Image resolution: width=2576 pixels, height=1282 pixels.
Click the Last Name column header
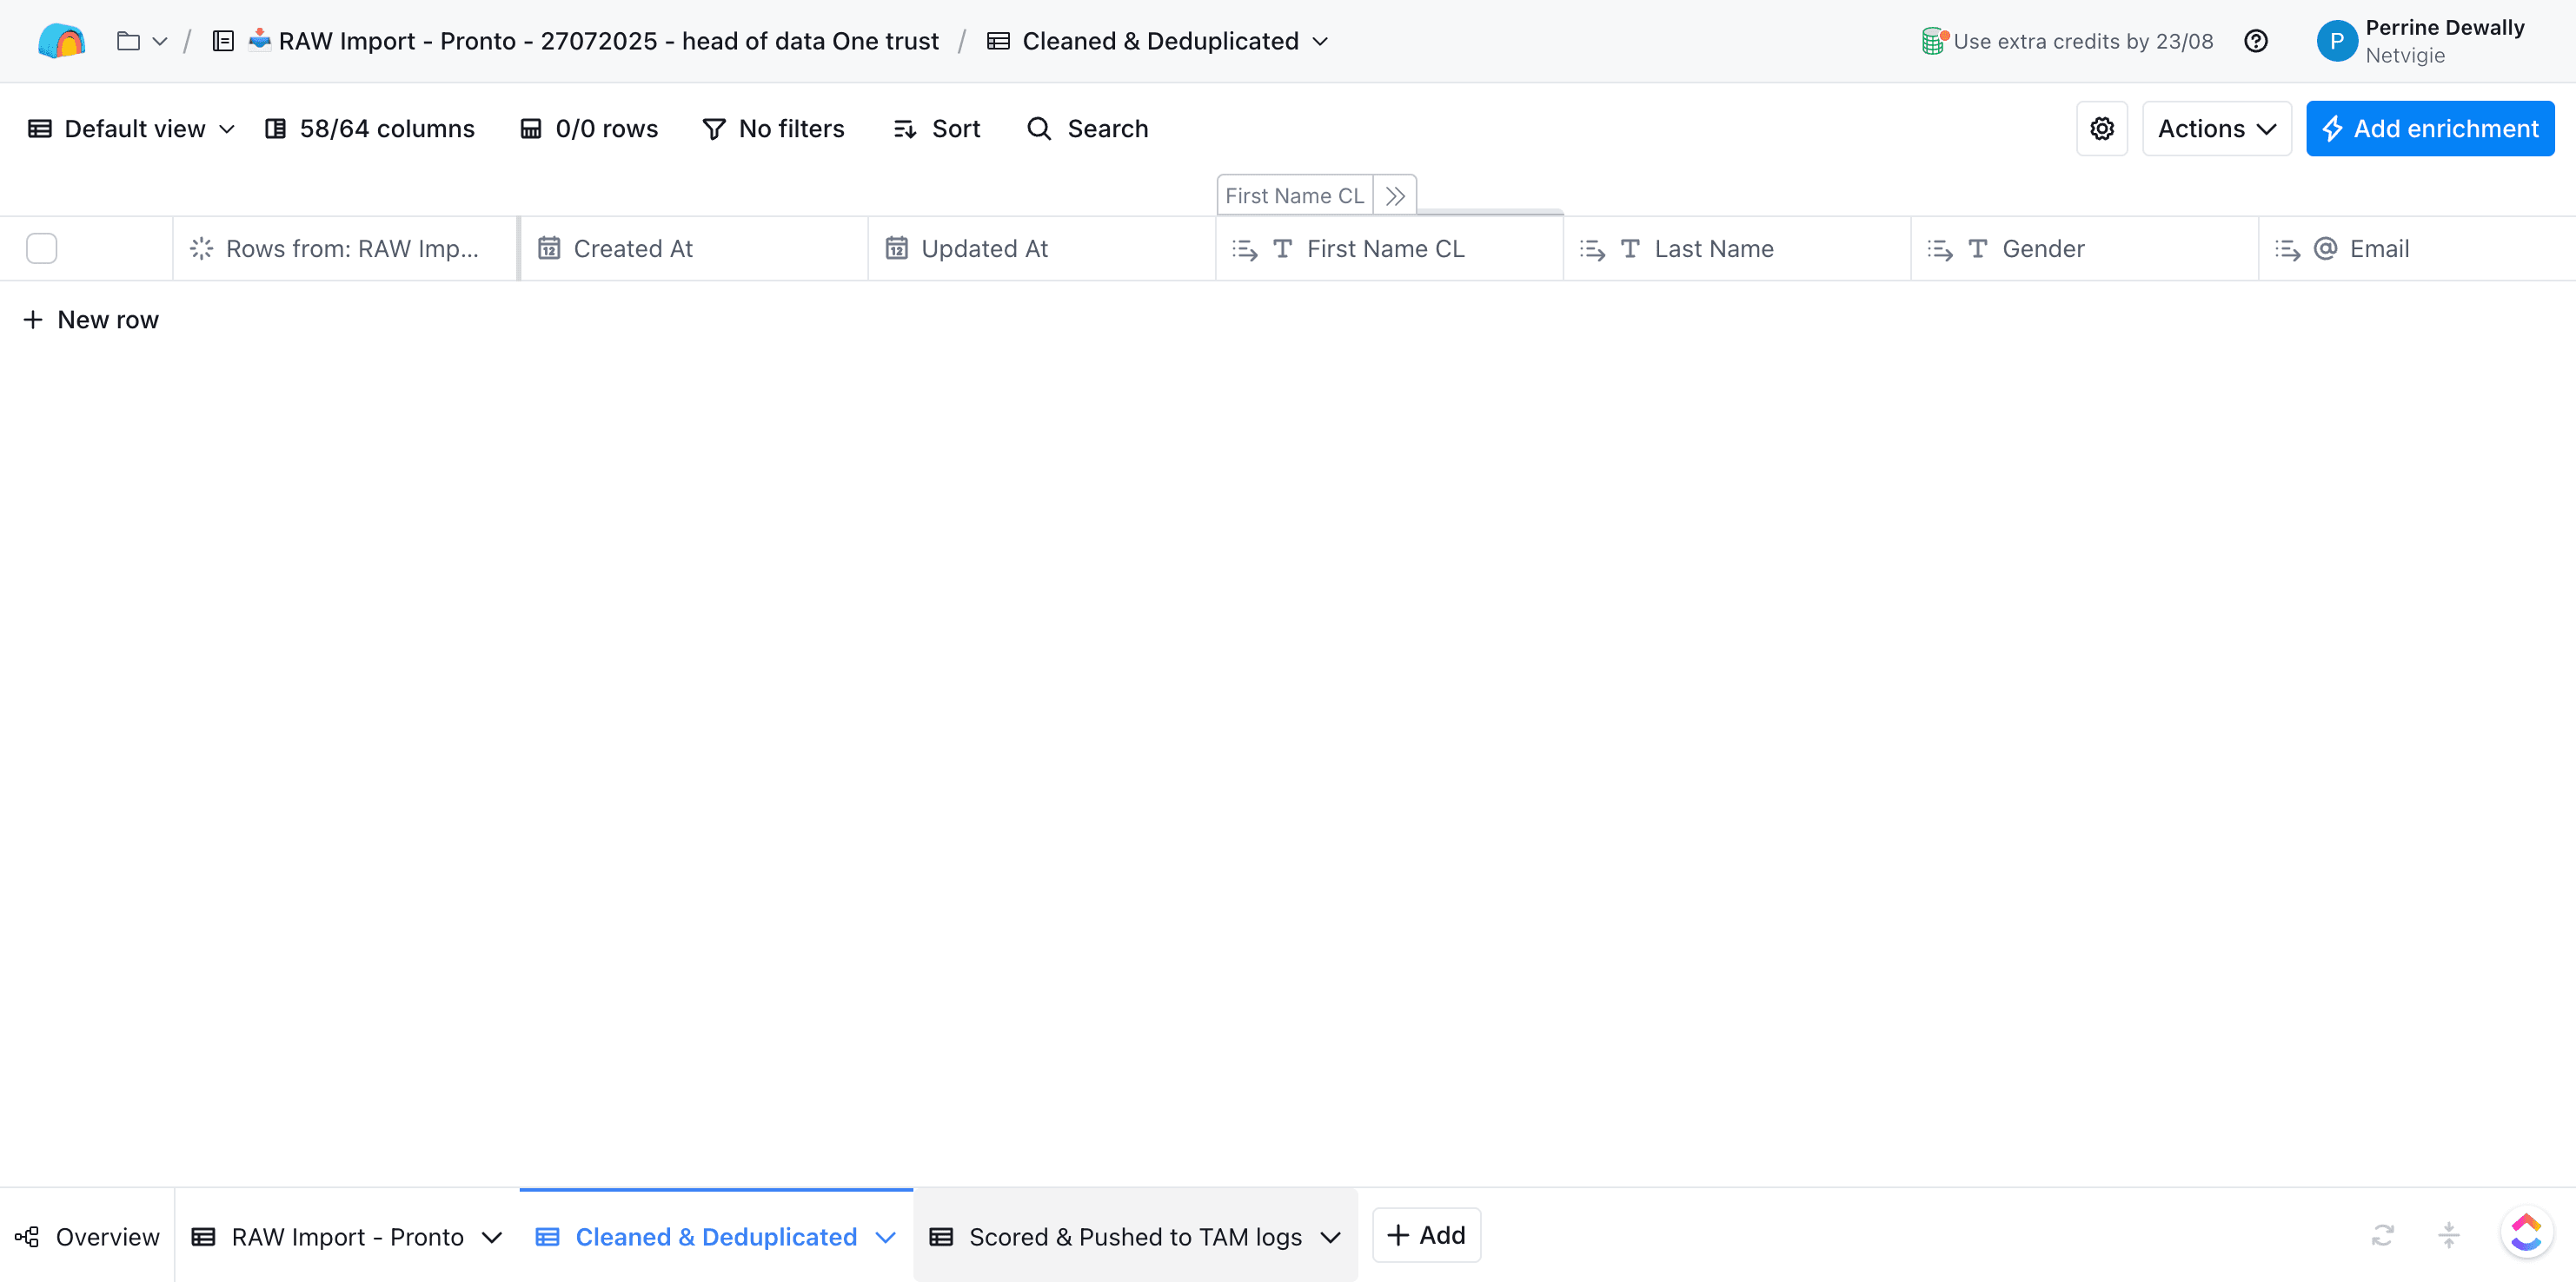[1738, 248]
